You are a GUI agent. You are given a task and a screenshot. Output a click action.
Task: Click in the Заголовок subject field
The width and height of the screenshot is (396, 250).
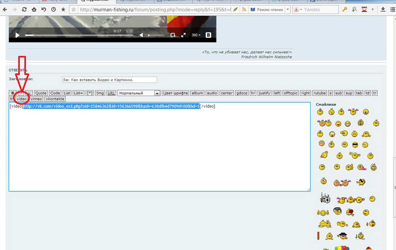click(x=109, y=80)
